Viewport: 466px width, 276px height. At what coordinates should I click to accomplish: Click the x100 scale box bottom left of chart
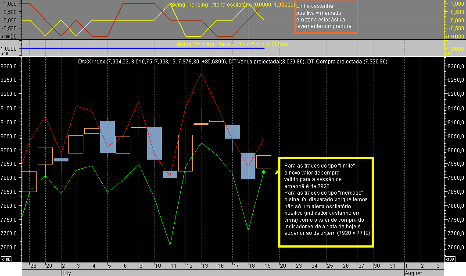tap(7, 260)
